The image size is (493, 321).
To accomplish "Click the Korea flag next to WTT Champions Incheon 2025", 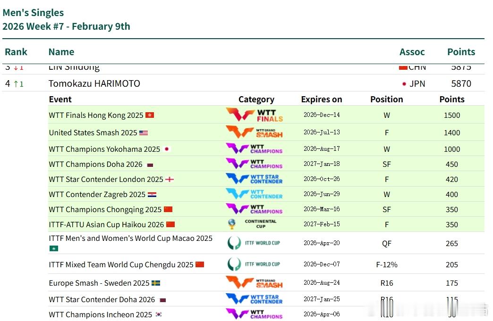I will click(159, 314).
